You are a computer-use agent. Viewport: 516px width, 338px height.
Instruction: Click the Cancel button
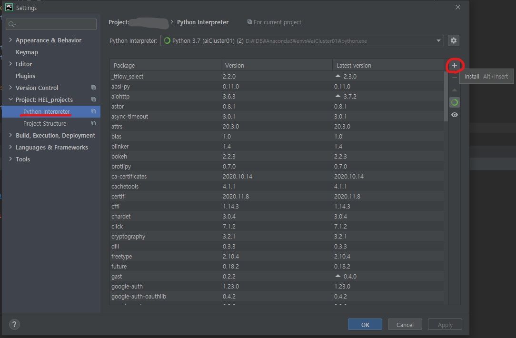coord(405,325)
